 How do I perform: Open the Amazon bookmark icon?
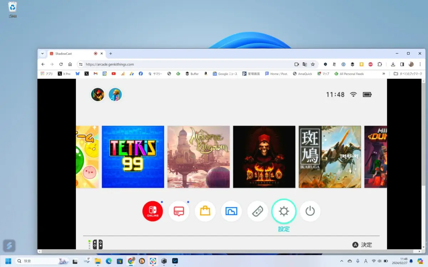206,74
